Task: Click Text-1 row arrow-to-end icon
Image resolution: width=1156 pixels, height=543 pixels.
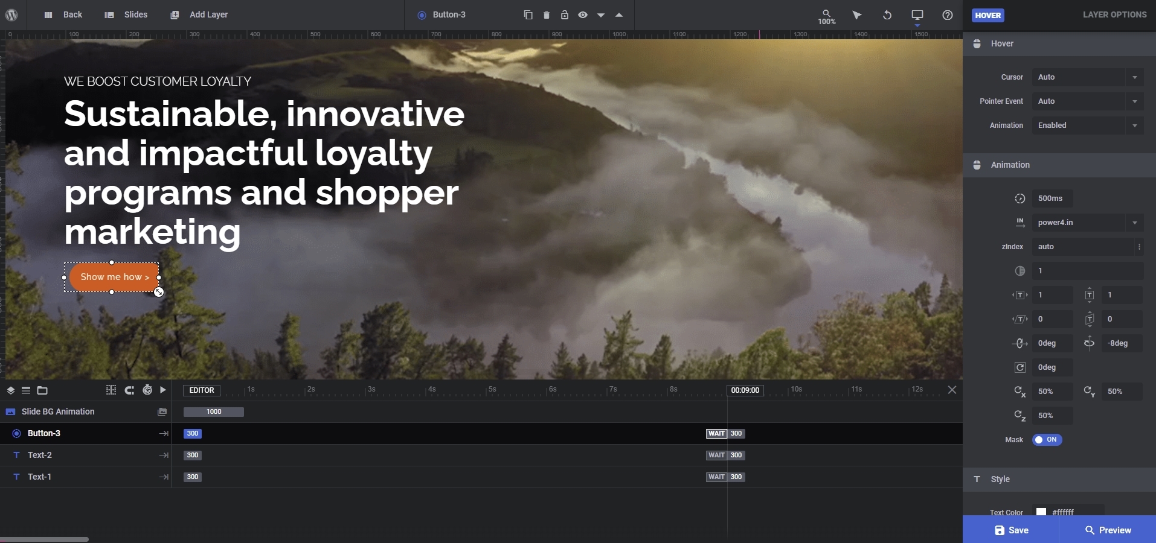Action: 164,477
